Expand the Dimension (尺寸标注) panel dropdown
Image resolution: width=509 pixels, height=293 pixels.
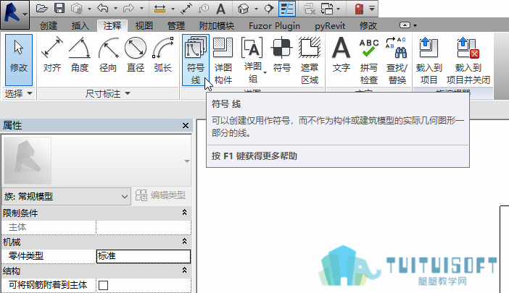(108, 93)
